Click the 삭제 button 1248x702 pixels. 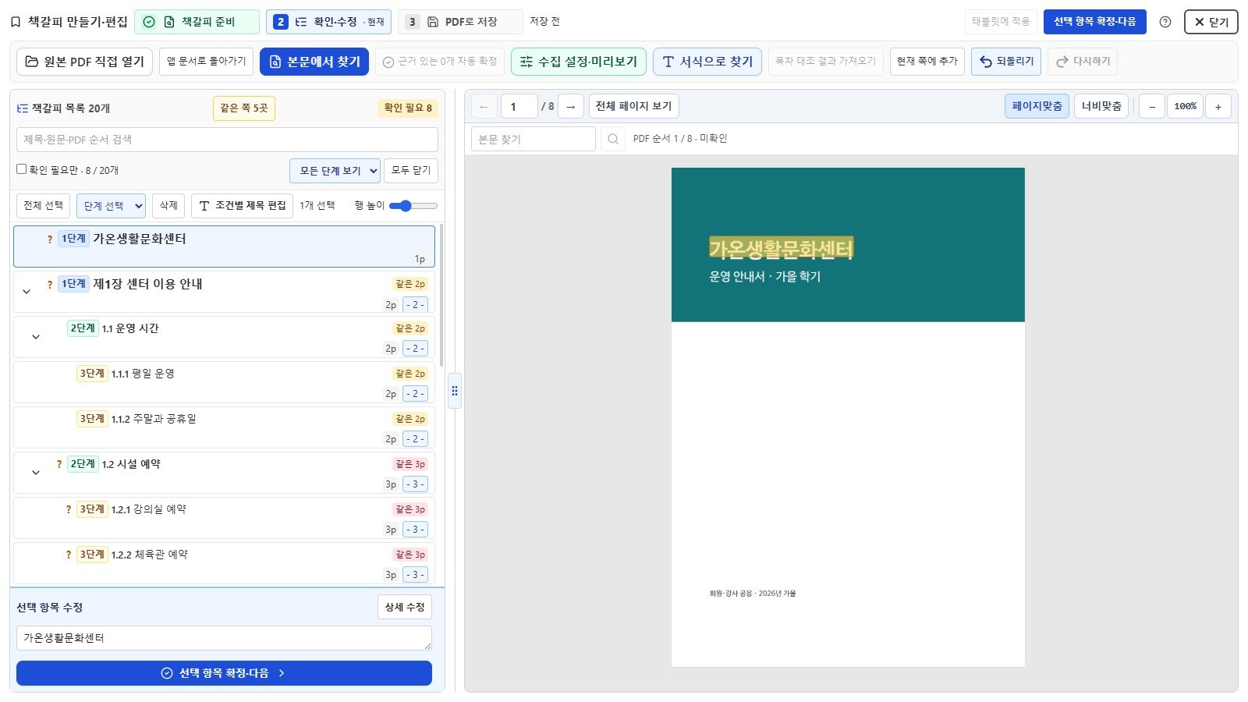tap(168, 206)
